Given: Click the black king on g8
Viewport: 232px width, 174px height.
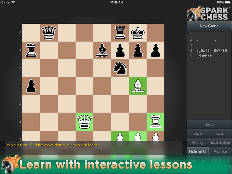Looking at the screenshot, I should pos(138,33).
